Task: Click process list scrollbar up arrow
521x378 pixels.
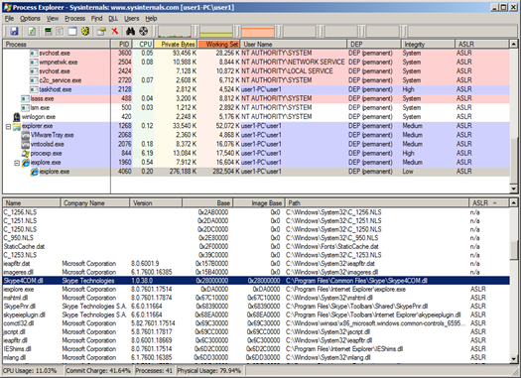Action: [x=514, y=44]
